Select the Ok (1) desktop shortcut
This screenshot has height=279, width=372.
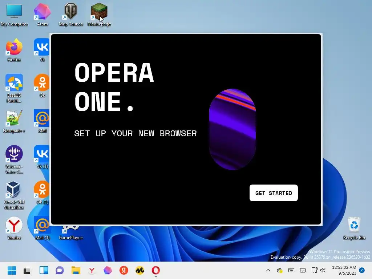[x=42, y=193]
